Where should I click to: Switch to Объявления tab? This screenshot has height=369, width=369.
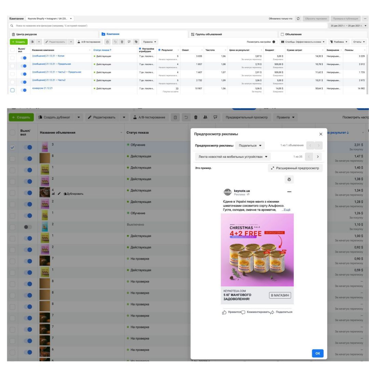(291, 35)
